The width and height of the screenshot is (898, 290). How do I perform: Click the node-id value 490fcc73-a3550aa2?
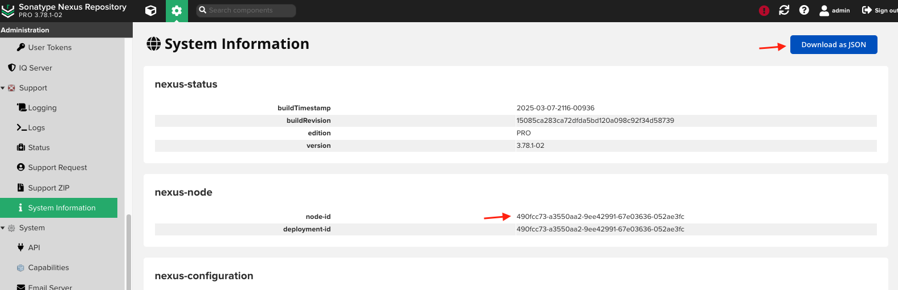[x=600, y=217]
